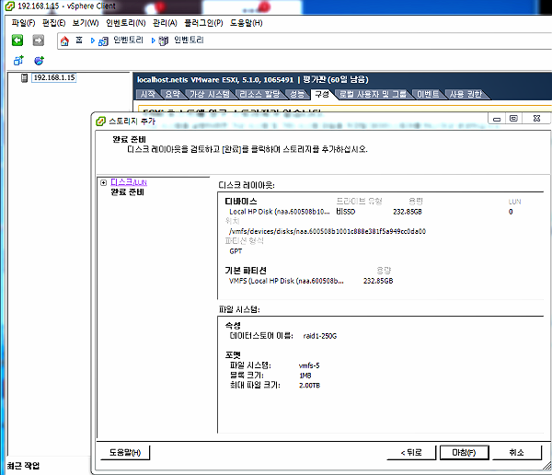
Task: Click the 비SSD drive type value
Action: point(346,212)
